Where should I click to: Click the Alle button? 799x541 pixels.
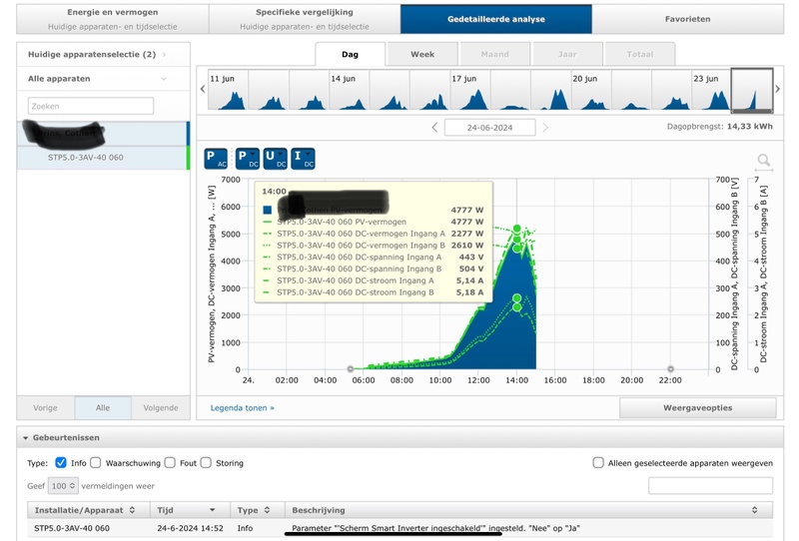[x=103, y=407]
